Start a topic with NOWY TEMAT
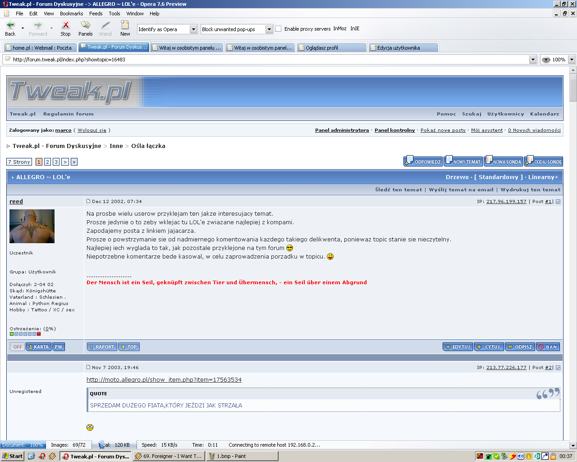Image resolution: width=577 pixels, height=462 pixels. pos(463,161)
